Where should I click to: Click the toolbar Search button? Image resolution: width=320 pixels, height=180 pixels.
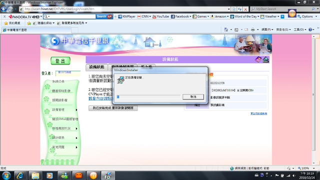pyautogui.click(x=104, y=16)
